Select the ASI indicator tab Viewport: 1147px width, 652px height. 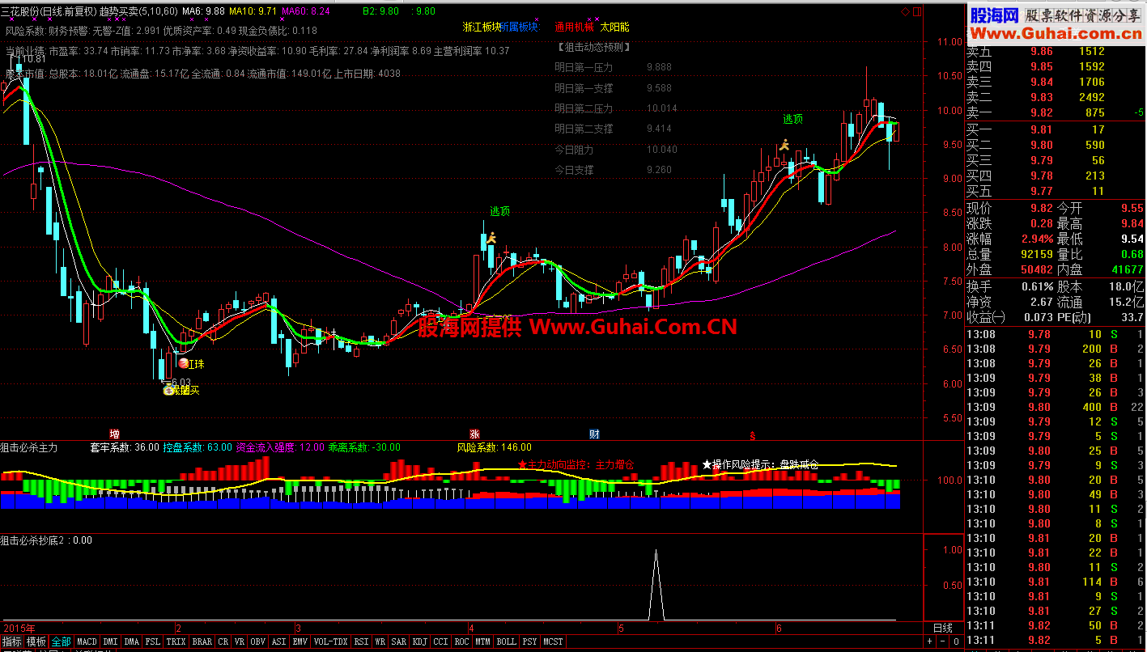(x=278, y=641)
